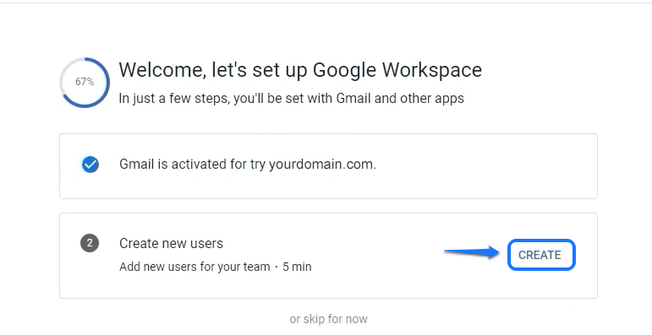Click 'Gmail and other apps' in subtitle
The height and width of the screenshot is (335, 652).
pyautogui.click(x=400, y=99)
